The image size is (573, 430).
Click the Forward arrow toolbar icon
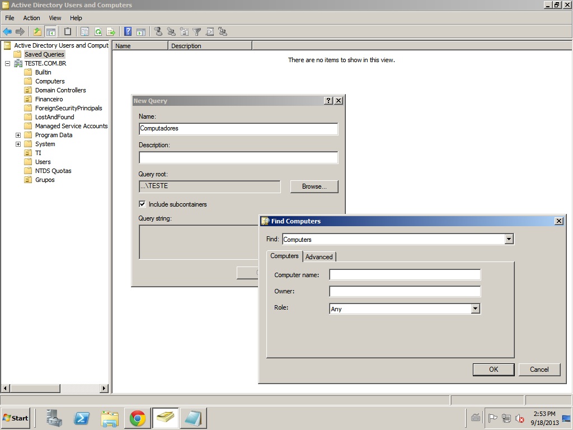(x=20, y=32)
